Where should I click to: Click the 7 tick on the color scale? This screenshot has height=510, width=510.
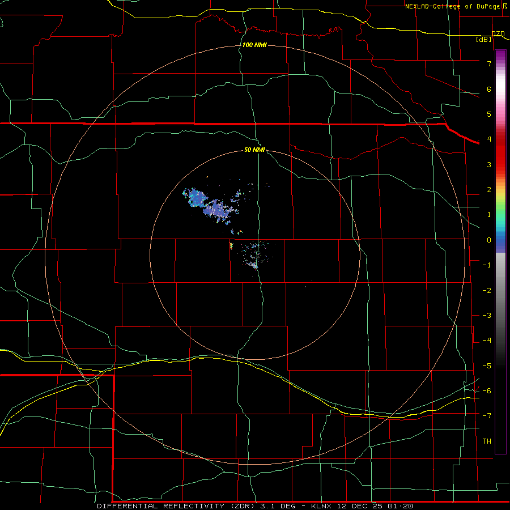click(x=489, y=63)
